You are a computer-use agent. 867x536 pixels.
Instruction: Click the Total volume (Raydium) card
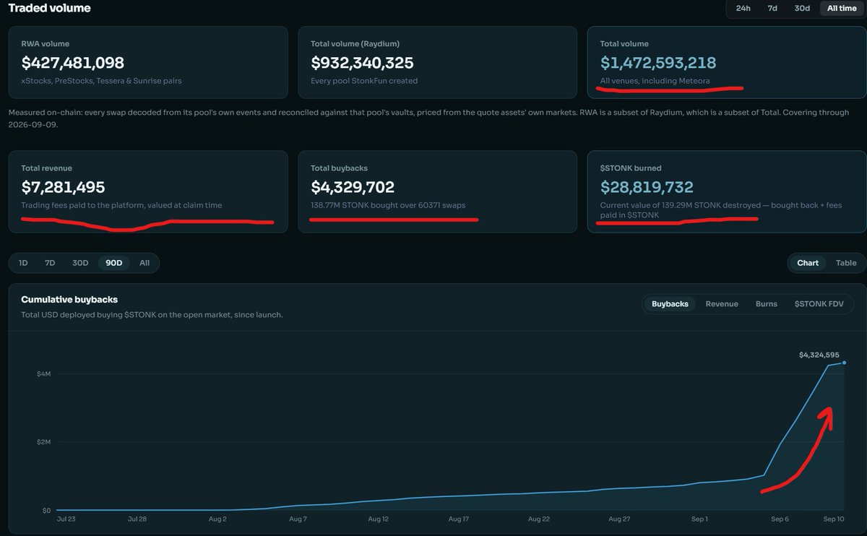point(438,63)
